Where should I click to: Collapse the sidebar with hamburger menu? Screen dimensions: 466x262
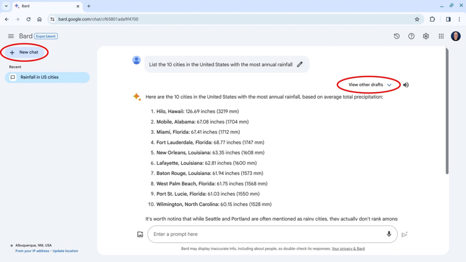click(x=10, y=36)
